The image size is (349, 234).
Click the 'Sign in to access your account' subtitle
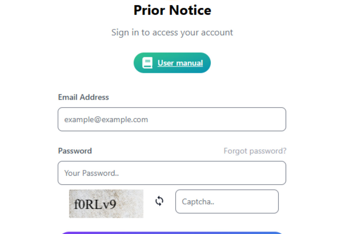tap(172, 32)
